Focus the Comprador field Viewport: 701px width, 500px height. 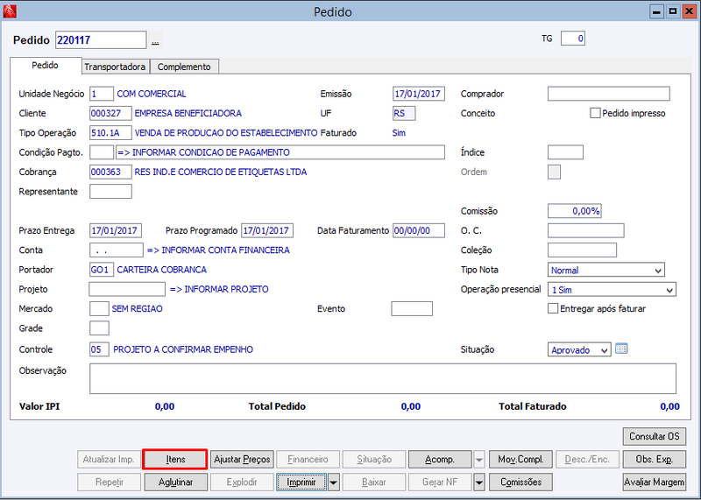608,94
